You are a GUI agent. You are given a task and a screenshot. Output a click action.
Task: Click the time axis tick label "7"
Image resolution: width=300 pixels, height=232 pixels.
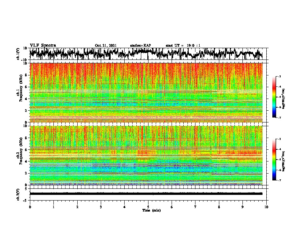(195, 207)
